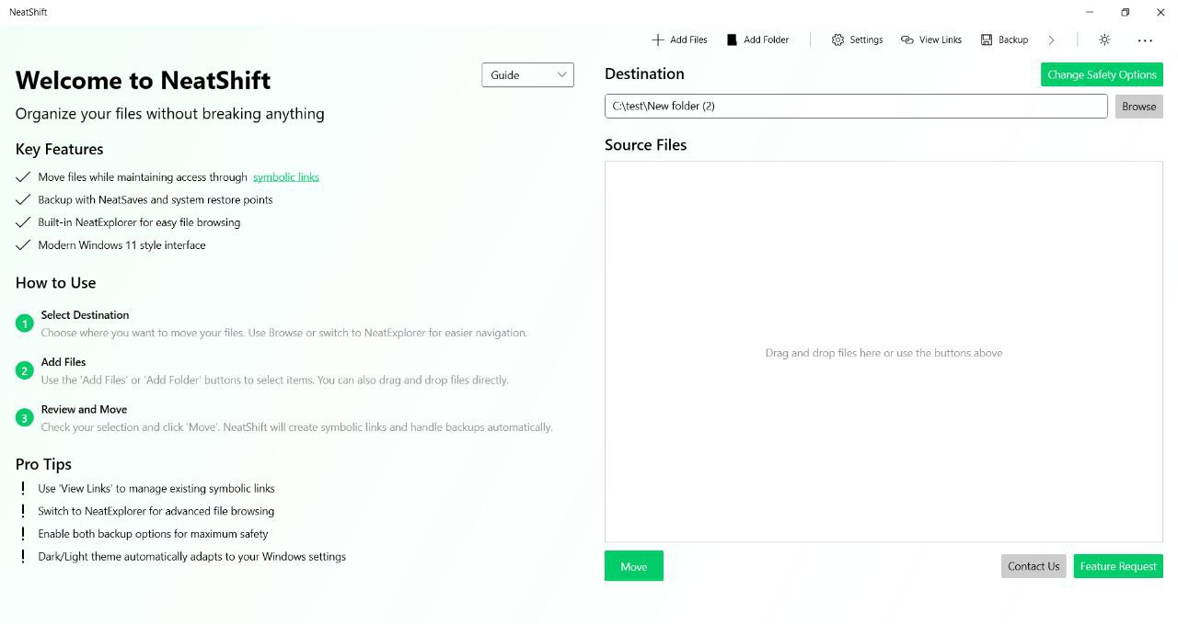Expand the toolbar overflow chevron
The height and width of the screenshot is (624, 1178).
click(1051, 40)
